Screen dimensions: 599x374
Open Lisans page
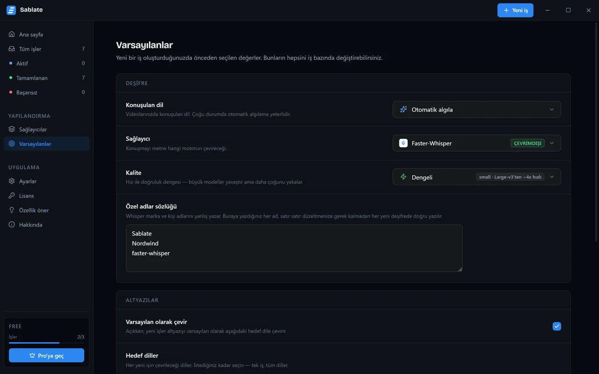(46, 195)
